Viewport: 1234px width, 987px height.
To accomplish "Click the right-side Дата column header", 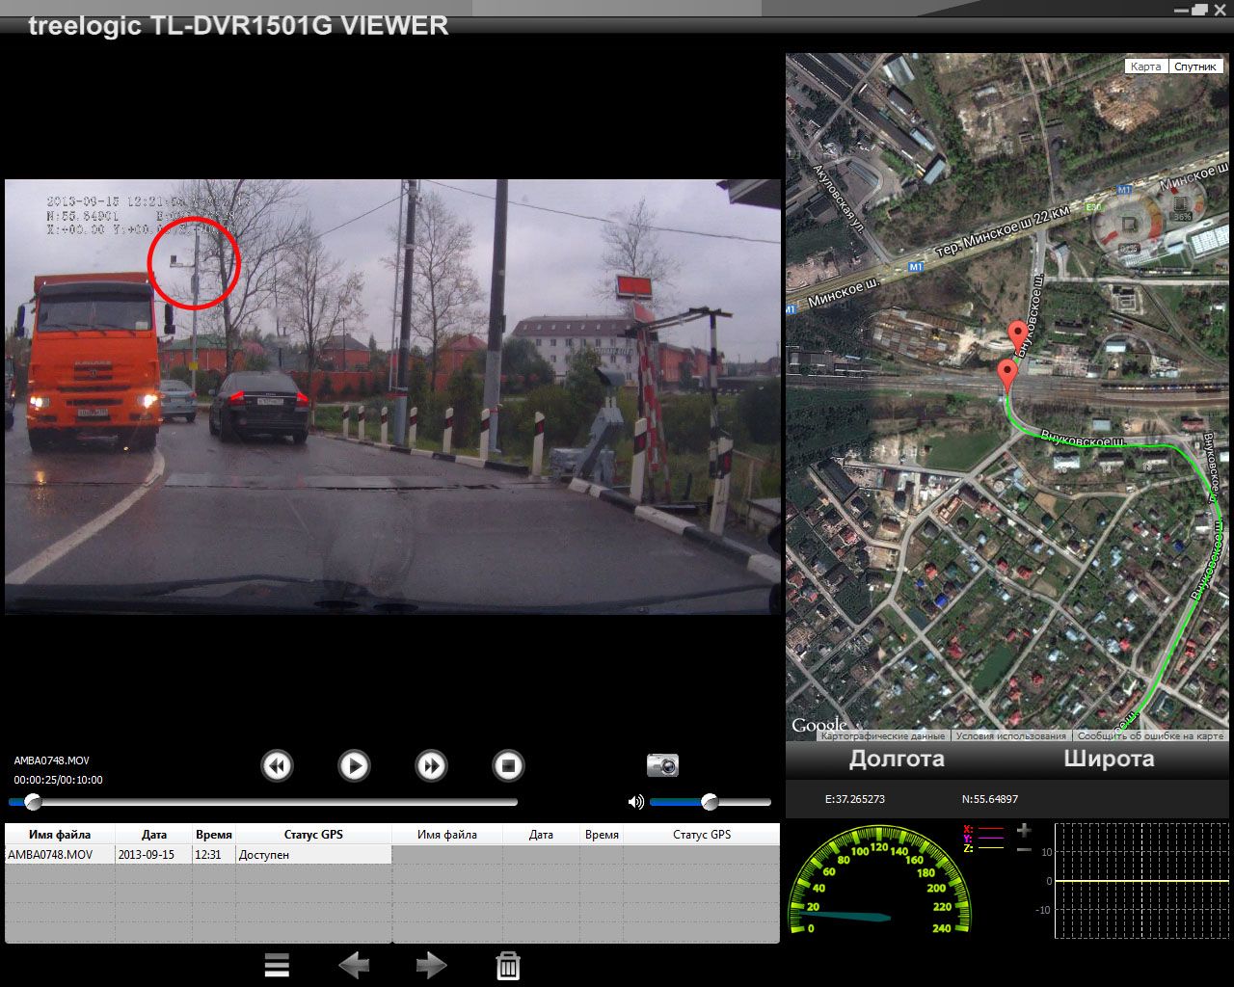I will point(541,835).
